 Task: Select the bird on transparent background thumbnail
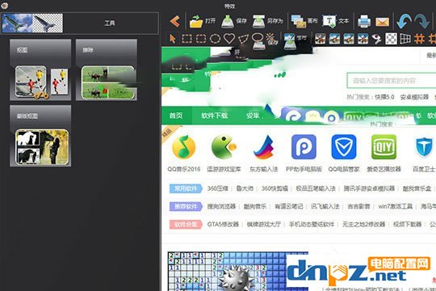pos(48,23)
